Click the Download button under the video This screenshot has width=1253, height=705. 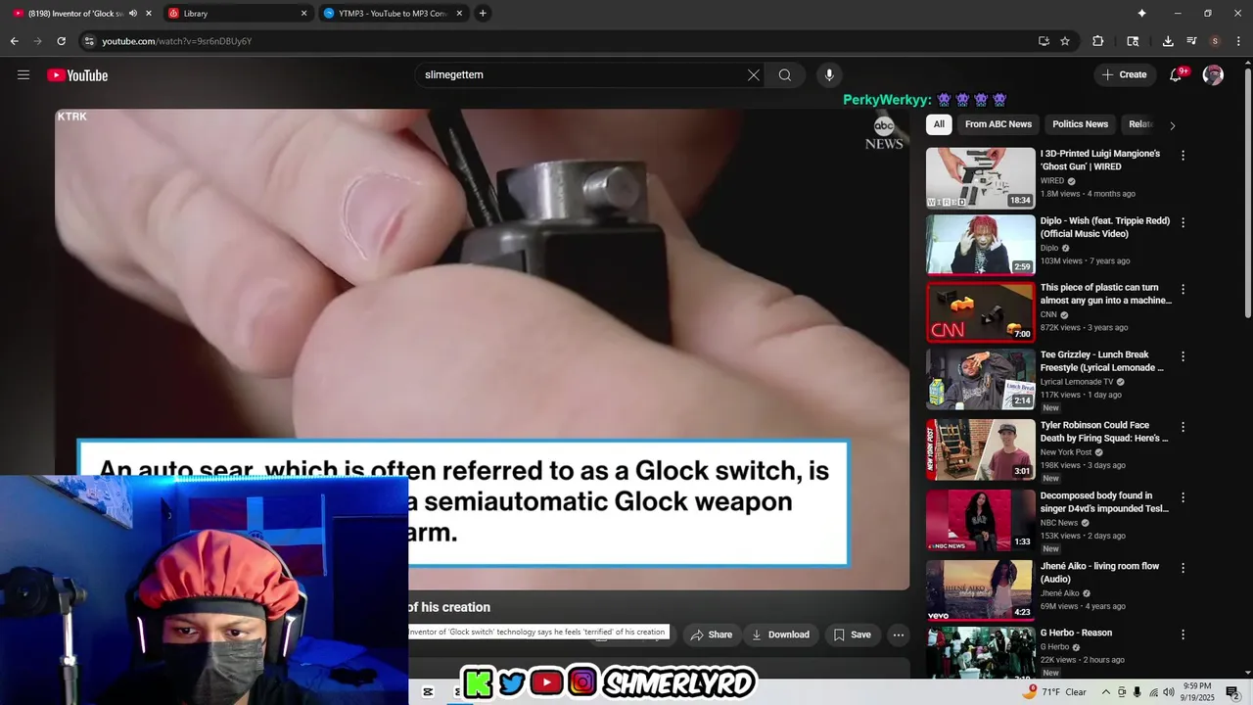point(780,634)
